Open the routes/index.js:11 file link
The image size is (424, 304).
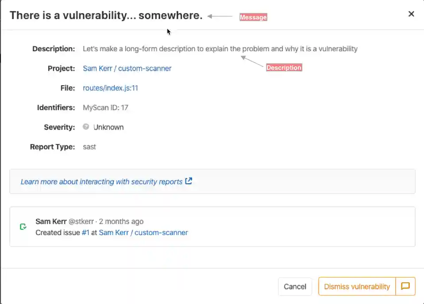110,88
